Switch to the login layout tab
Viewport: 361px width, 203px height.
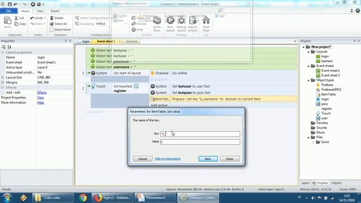point(86,41)
